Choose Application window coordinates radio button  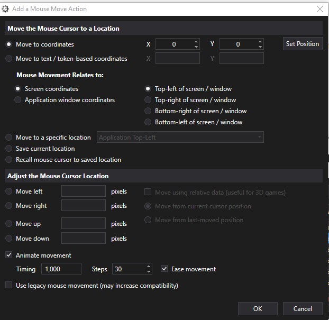tap(18, 100)
